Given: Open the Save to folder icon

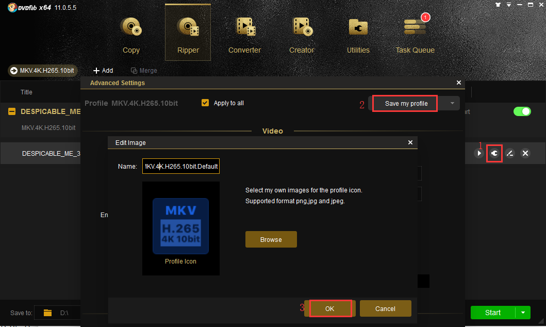Looking at the screenshot, I should [48, 313].
